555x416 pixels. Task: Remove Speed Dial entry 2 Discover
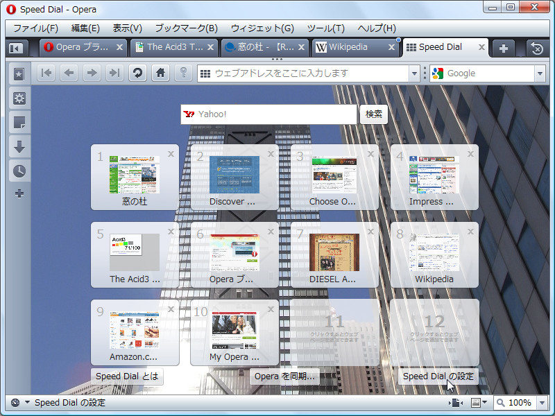click(x=271, y=154)
